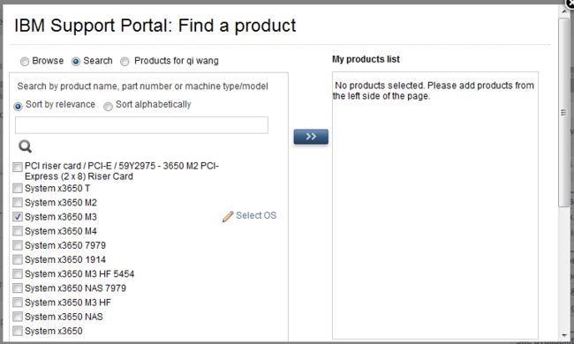Click the pencil icon beside Select OS
574x344 pixels.
pyautogui.click(x=228, y=216)
